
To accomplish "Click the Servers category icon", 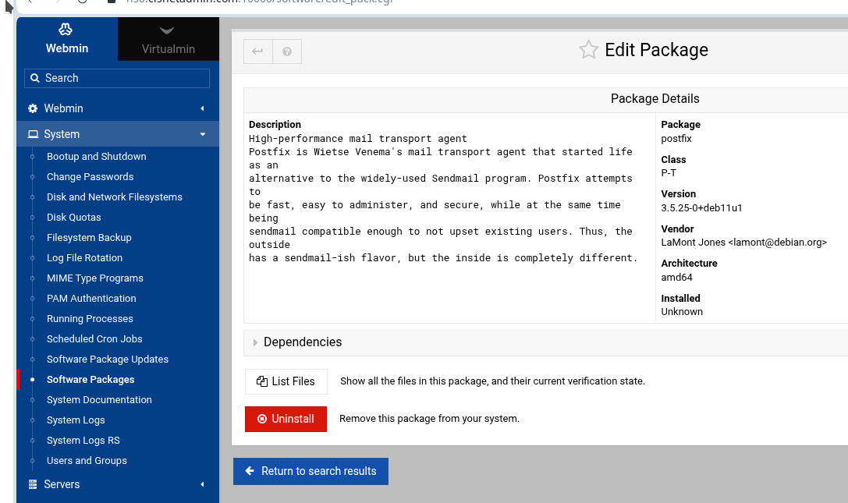I will coord(33,484).
